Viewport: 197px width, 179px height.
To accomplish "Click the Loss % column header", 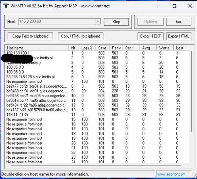I will (87, 48).
